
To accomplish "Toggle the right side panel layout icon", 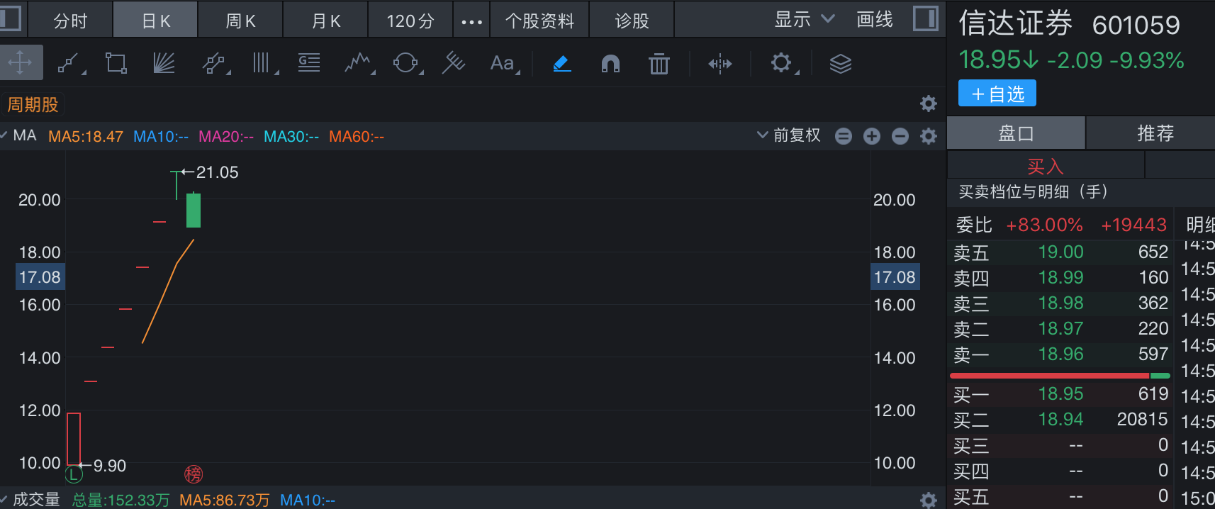I will (925, 19).
